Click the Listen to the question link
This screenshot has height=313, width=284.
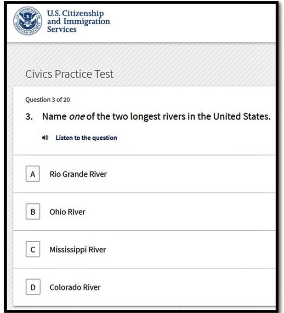click(x=86, y=138)
